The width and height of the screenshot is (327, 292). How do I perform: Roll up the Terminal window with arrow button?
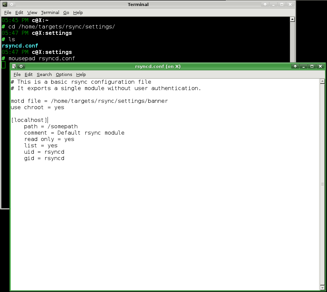(x=265, y=4)
